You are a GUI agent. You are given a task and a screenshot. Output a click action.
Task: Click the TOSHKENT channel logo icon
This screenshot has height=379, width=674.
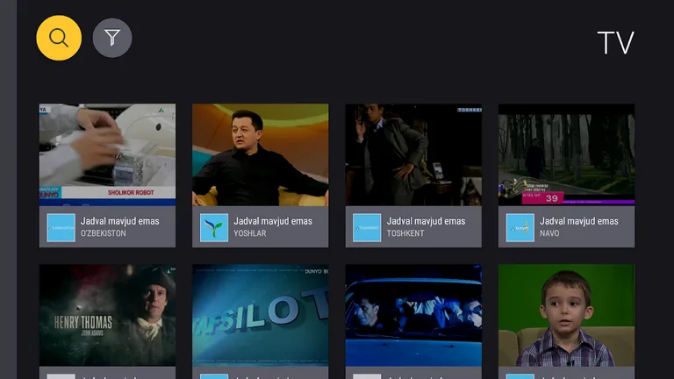click(x=367, y=228)
